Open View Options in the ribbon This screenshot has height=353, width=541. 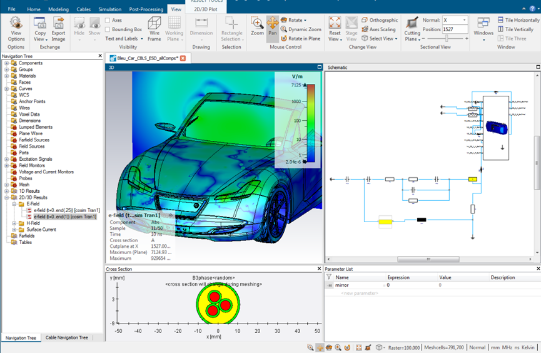click(16, 29)
